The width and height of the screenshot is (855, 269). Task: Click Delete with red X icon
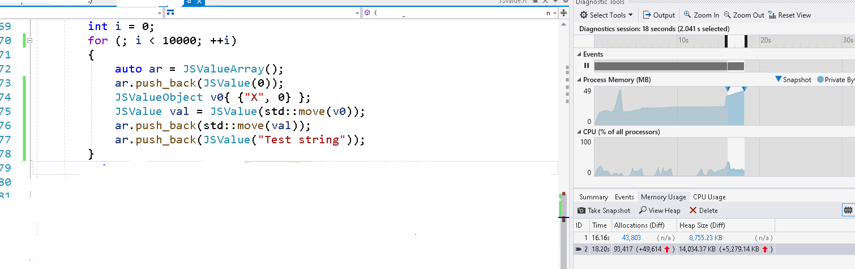click(x=704, y=211)
